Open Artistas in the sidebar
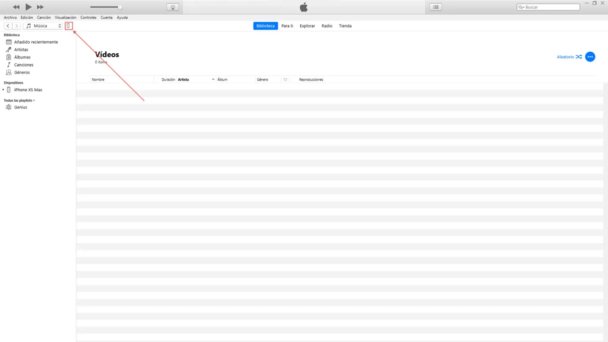 coord(21,49)
